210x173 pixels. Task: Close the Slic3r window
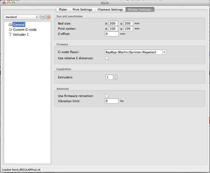(4, 3)
